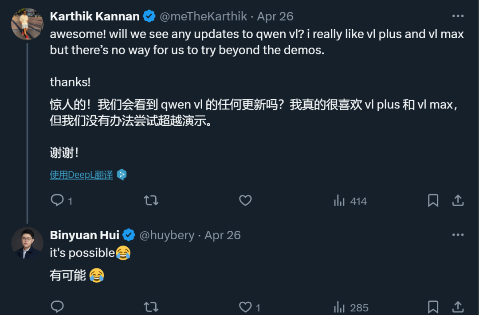
Task: Like Karthik Kannan's tweet
Action: click(245, 201)
